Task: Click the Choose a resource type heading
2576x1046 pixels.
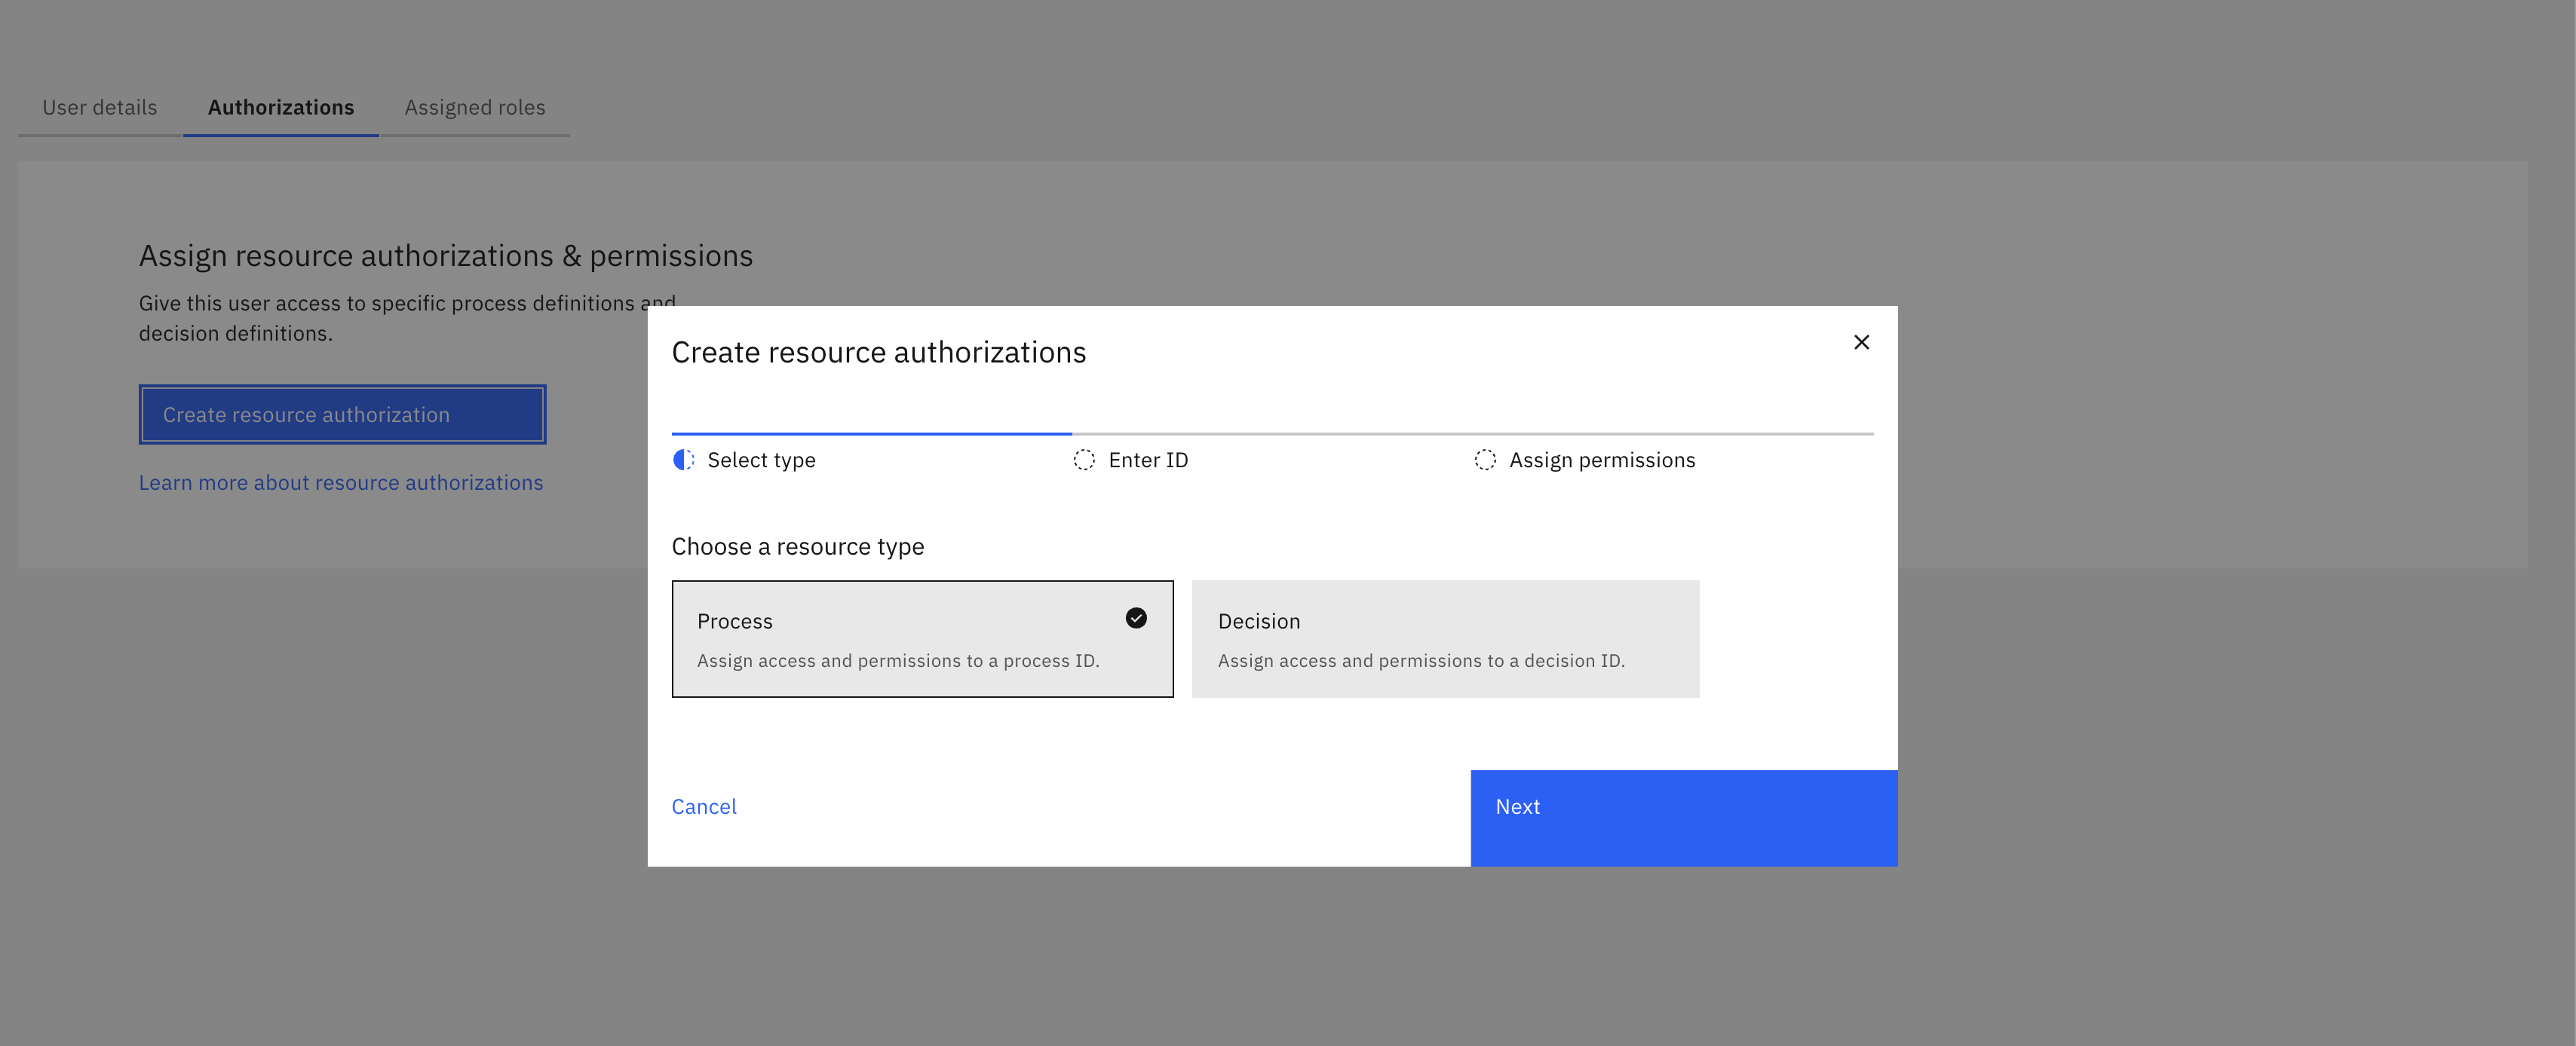Action: point(798,546)
